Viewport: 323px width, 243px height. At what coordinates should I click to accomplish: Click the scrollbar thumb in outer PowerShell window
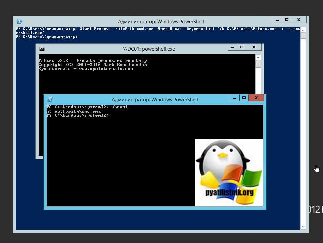[303, 35]
